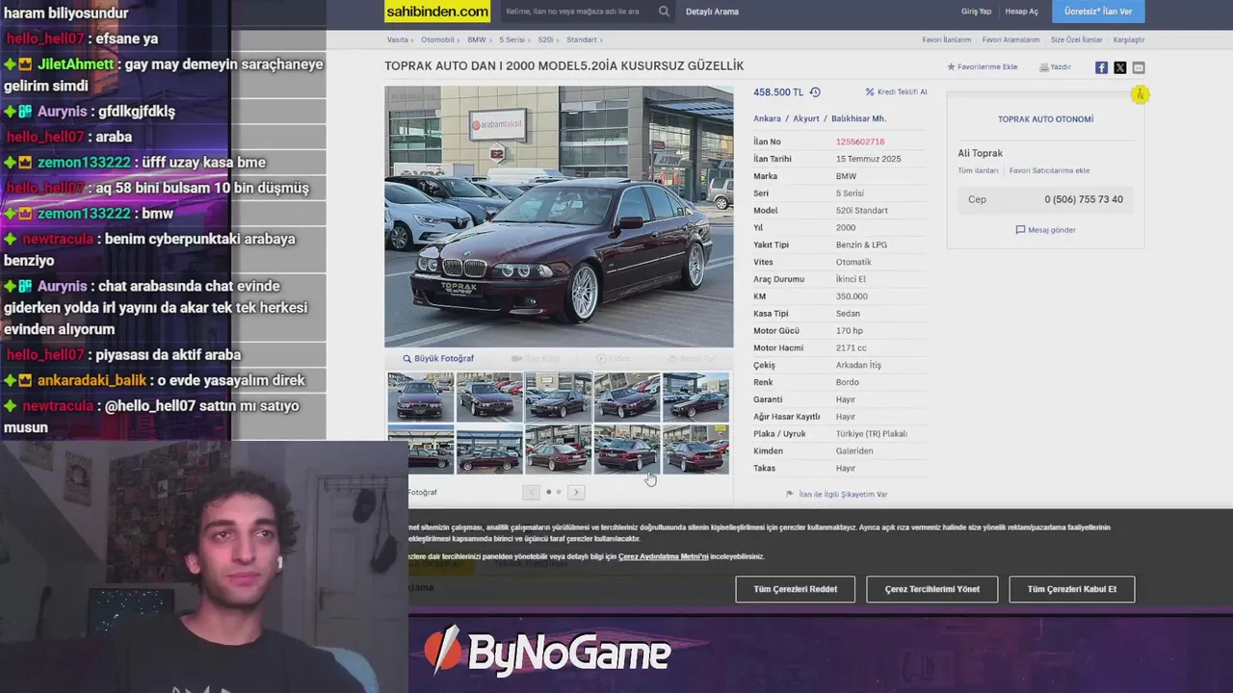
Task: Click the price history clock icon
Action: (x=815, y=92)
